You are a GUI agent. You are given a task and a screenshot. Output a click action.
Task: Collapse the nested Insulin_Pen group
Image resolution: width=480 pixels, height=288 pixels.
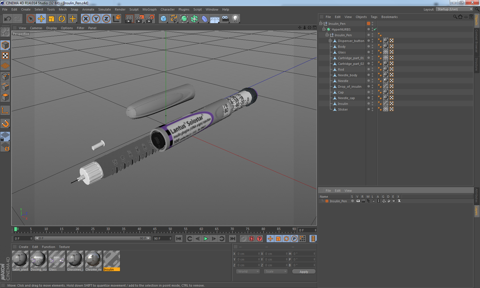[x=327, y=35]
